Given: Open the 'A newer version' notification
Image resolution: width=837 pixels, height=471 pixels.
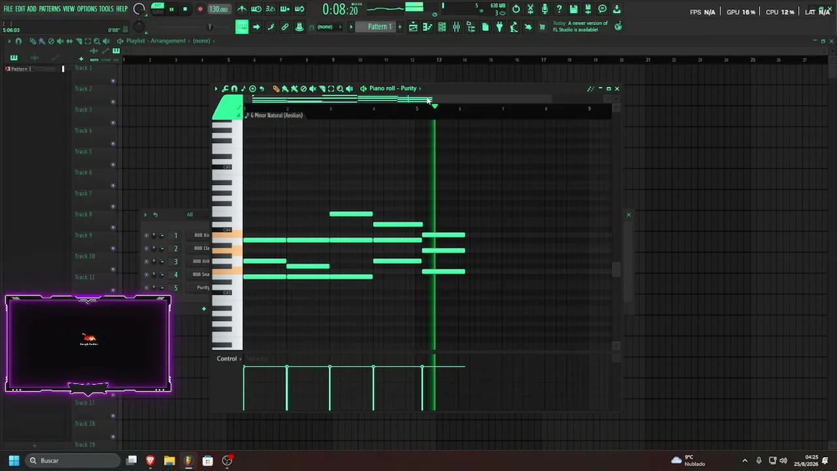Looking at the screenshot, I should [581, 26].
